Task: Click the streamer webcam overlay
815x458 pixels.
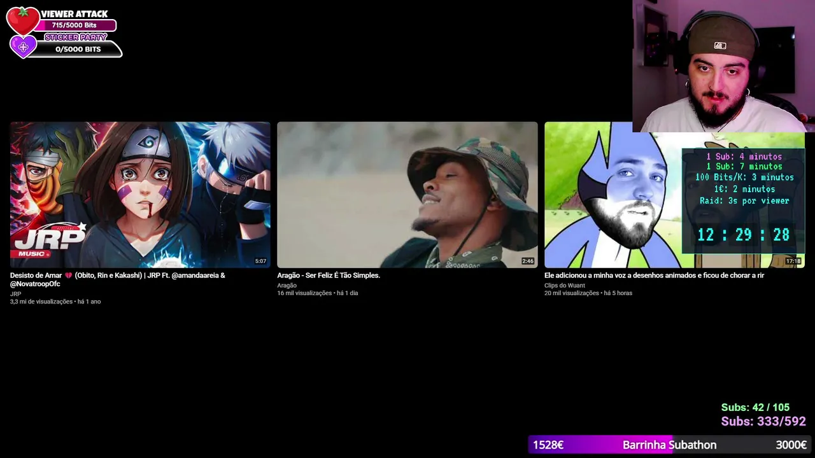Action: tap(723, 66)
